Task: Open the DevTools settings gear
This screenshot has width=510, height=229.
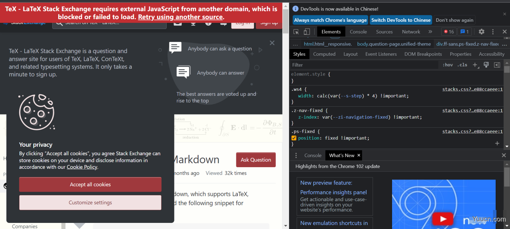Action: point(481,32)
